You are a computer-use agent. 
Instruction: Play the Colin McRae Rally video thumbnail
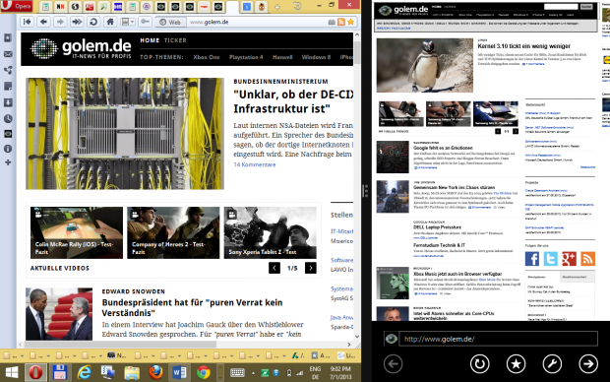(77, 232)
